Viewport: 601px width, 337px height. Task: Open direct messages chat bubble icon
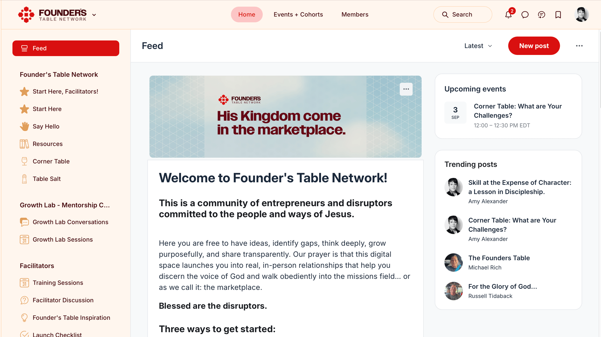(525, 14)
